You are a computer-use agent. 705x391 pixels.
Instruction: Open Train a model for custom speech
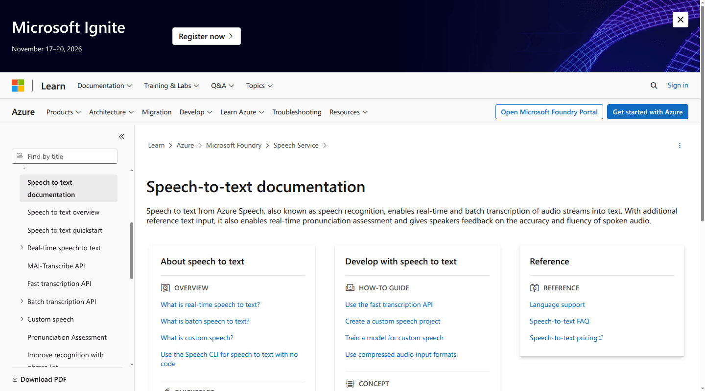(x=394, y=338)
